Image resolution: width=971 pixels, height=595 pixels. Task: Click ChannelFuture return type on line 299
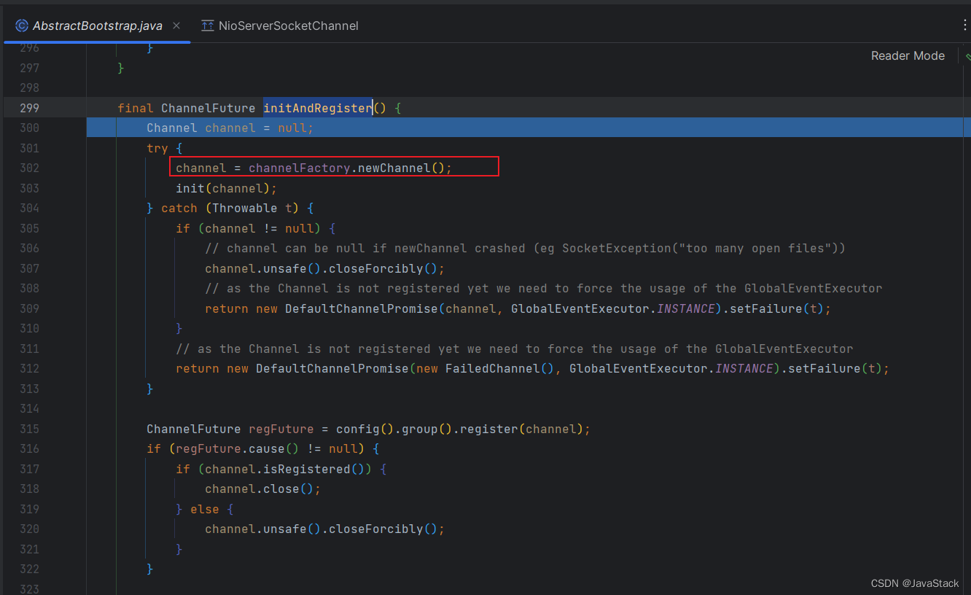(x=208, y=108)
